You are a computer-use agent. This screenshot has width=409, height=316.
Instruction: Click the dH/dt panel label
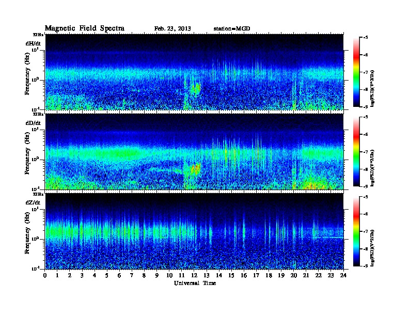[33, 43]
